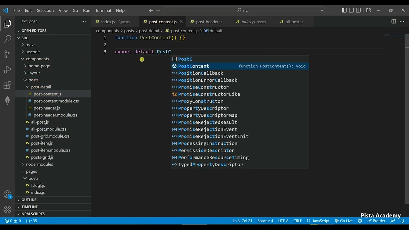This screenshot has width=409, height=230.
Task: Expand the TIMELINE section
Action: tap(53, 207)
